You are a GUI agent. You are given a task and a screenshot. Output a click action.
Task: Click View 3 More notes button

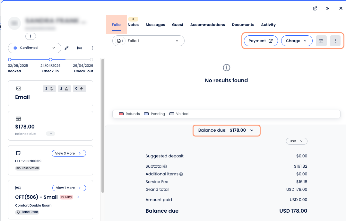69,154
